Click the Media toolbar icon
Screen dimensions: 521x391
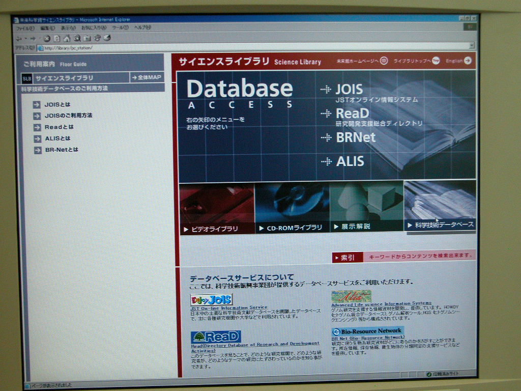click(97, 38)
